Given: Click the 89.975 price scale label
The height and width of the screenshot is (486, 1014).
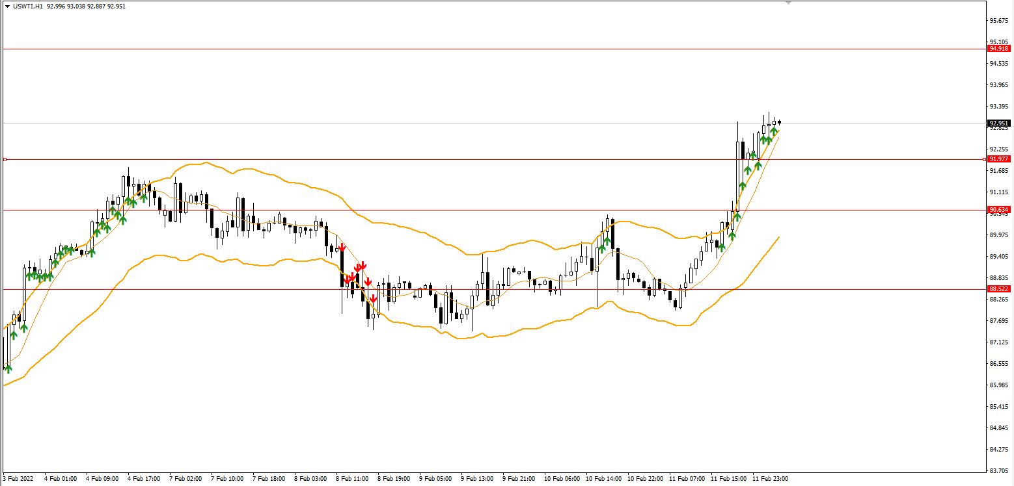Looking at the screenshot, I should (999, 235).
